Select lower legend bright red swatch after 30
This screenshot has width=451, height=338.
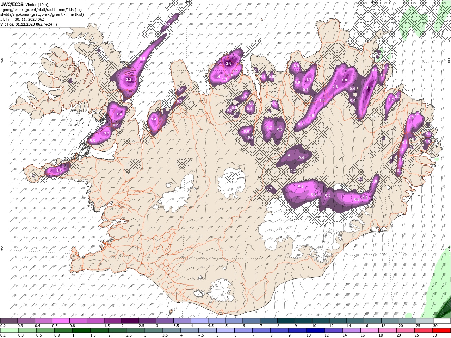point(441,330)
